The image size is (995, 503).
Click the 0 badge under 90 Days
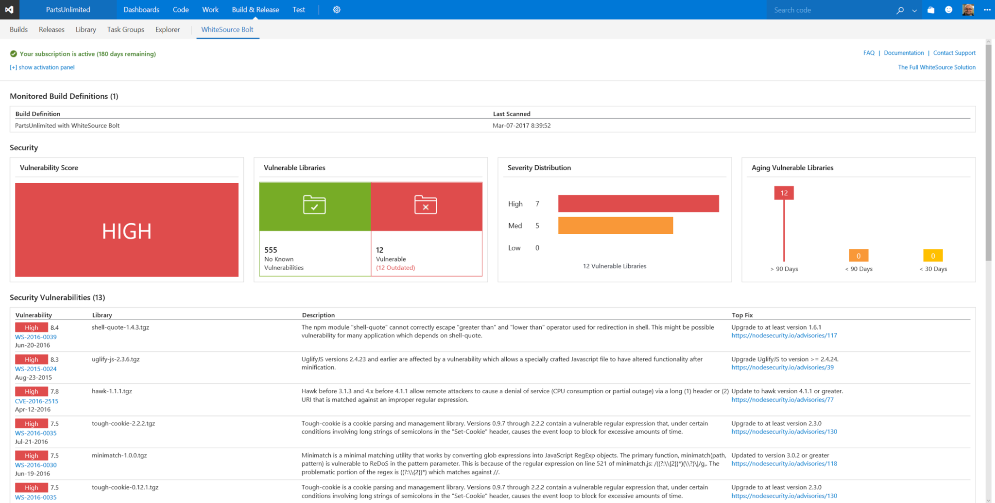(x=858, y=256)
